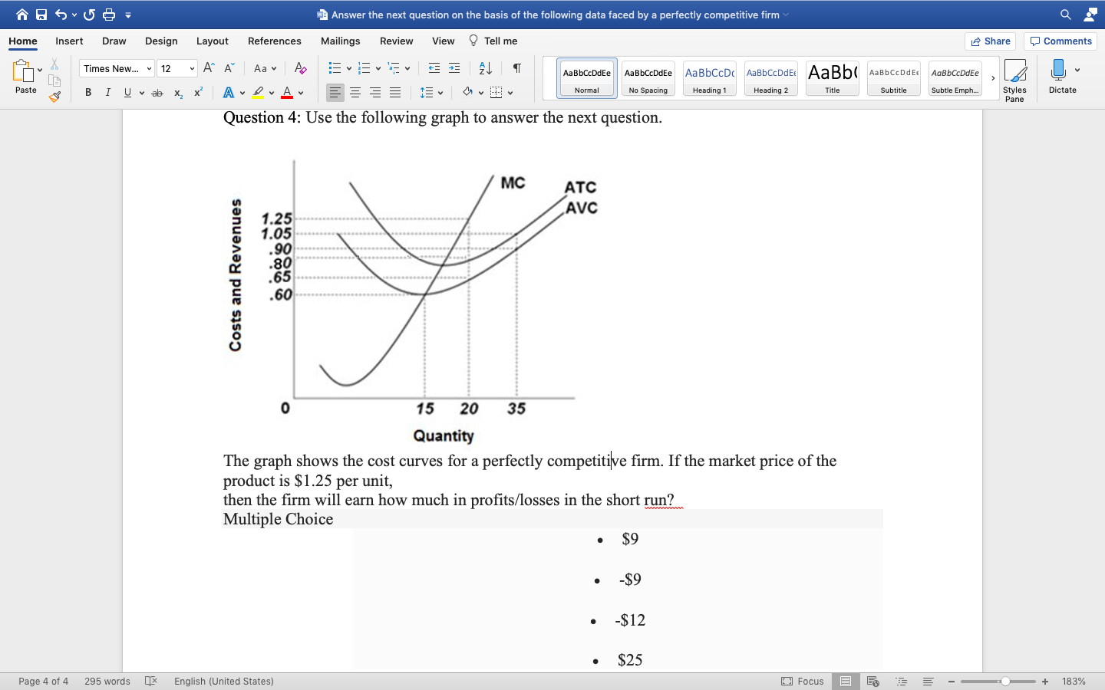Sort text alphabetically
This screenshot has width=1105, height=690.
(x=485, y=68)
